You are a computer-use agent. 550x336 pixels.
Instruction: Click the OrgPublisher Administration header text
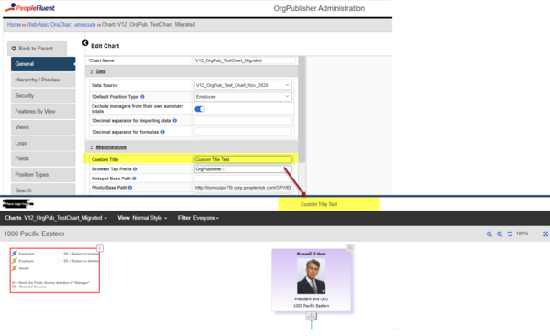pyautogui.click(x=319, y=8)
